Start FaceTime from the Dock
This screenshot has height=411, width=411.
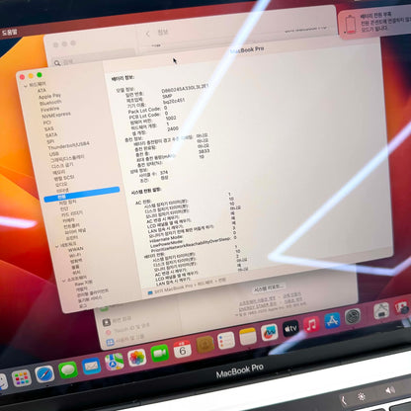[x=160, y=353]
